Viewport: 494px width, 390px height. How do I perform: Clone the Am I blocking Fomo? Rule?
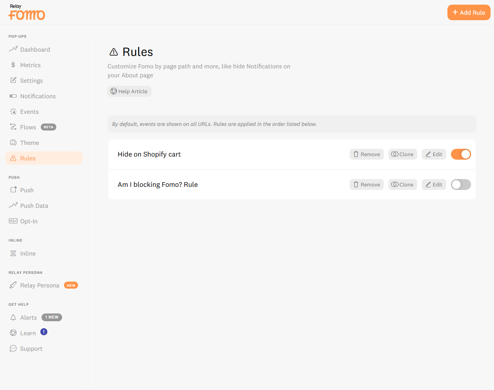tap(402, 185)
